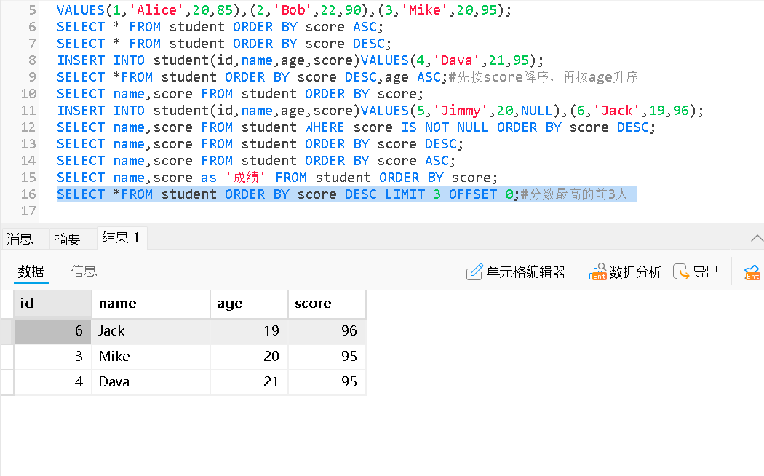
Task: Click score 95 in Dava row
Action: coord(327,381)
